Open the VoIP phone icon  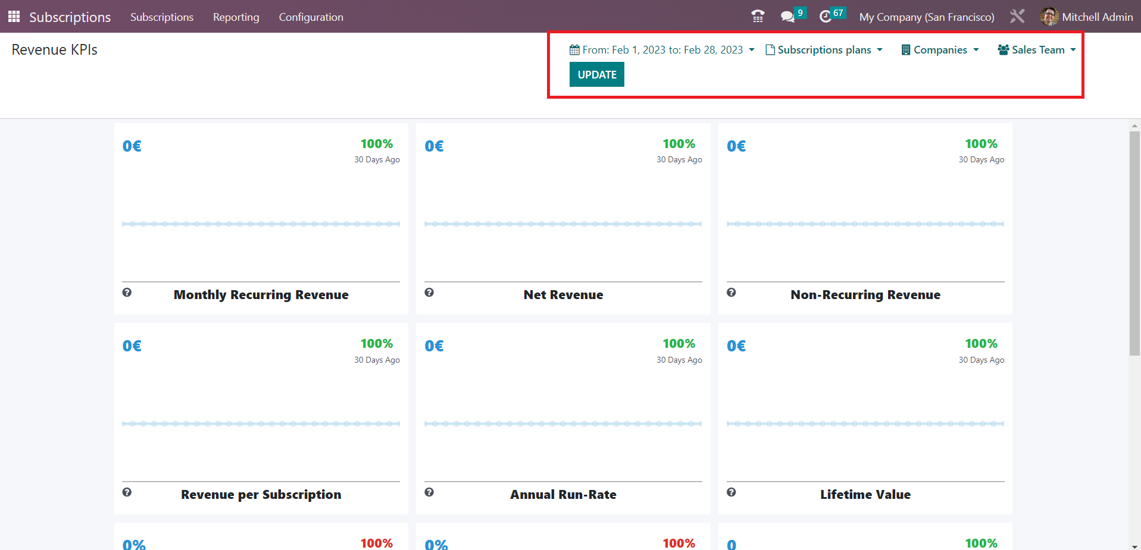[x=758, y=17]
